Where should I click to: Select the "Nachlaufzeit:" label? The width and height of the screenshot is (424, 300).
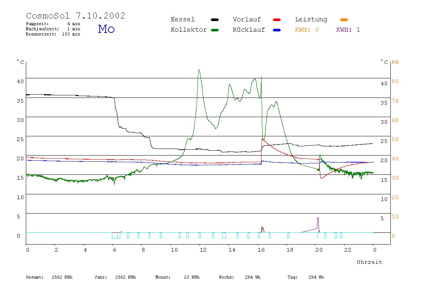pyautogui.click(x=42, y=29)
